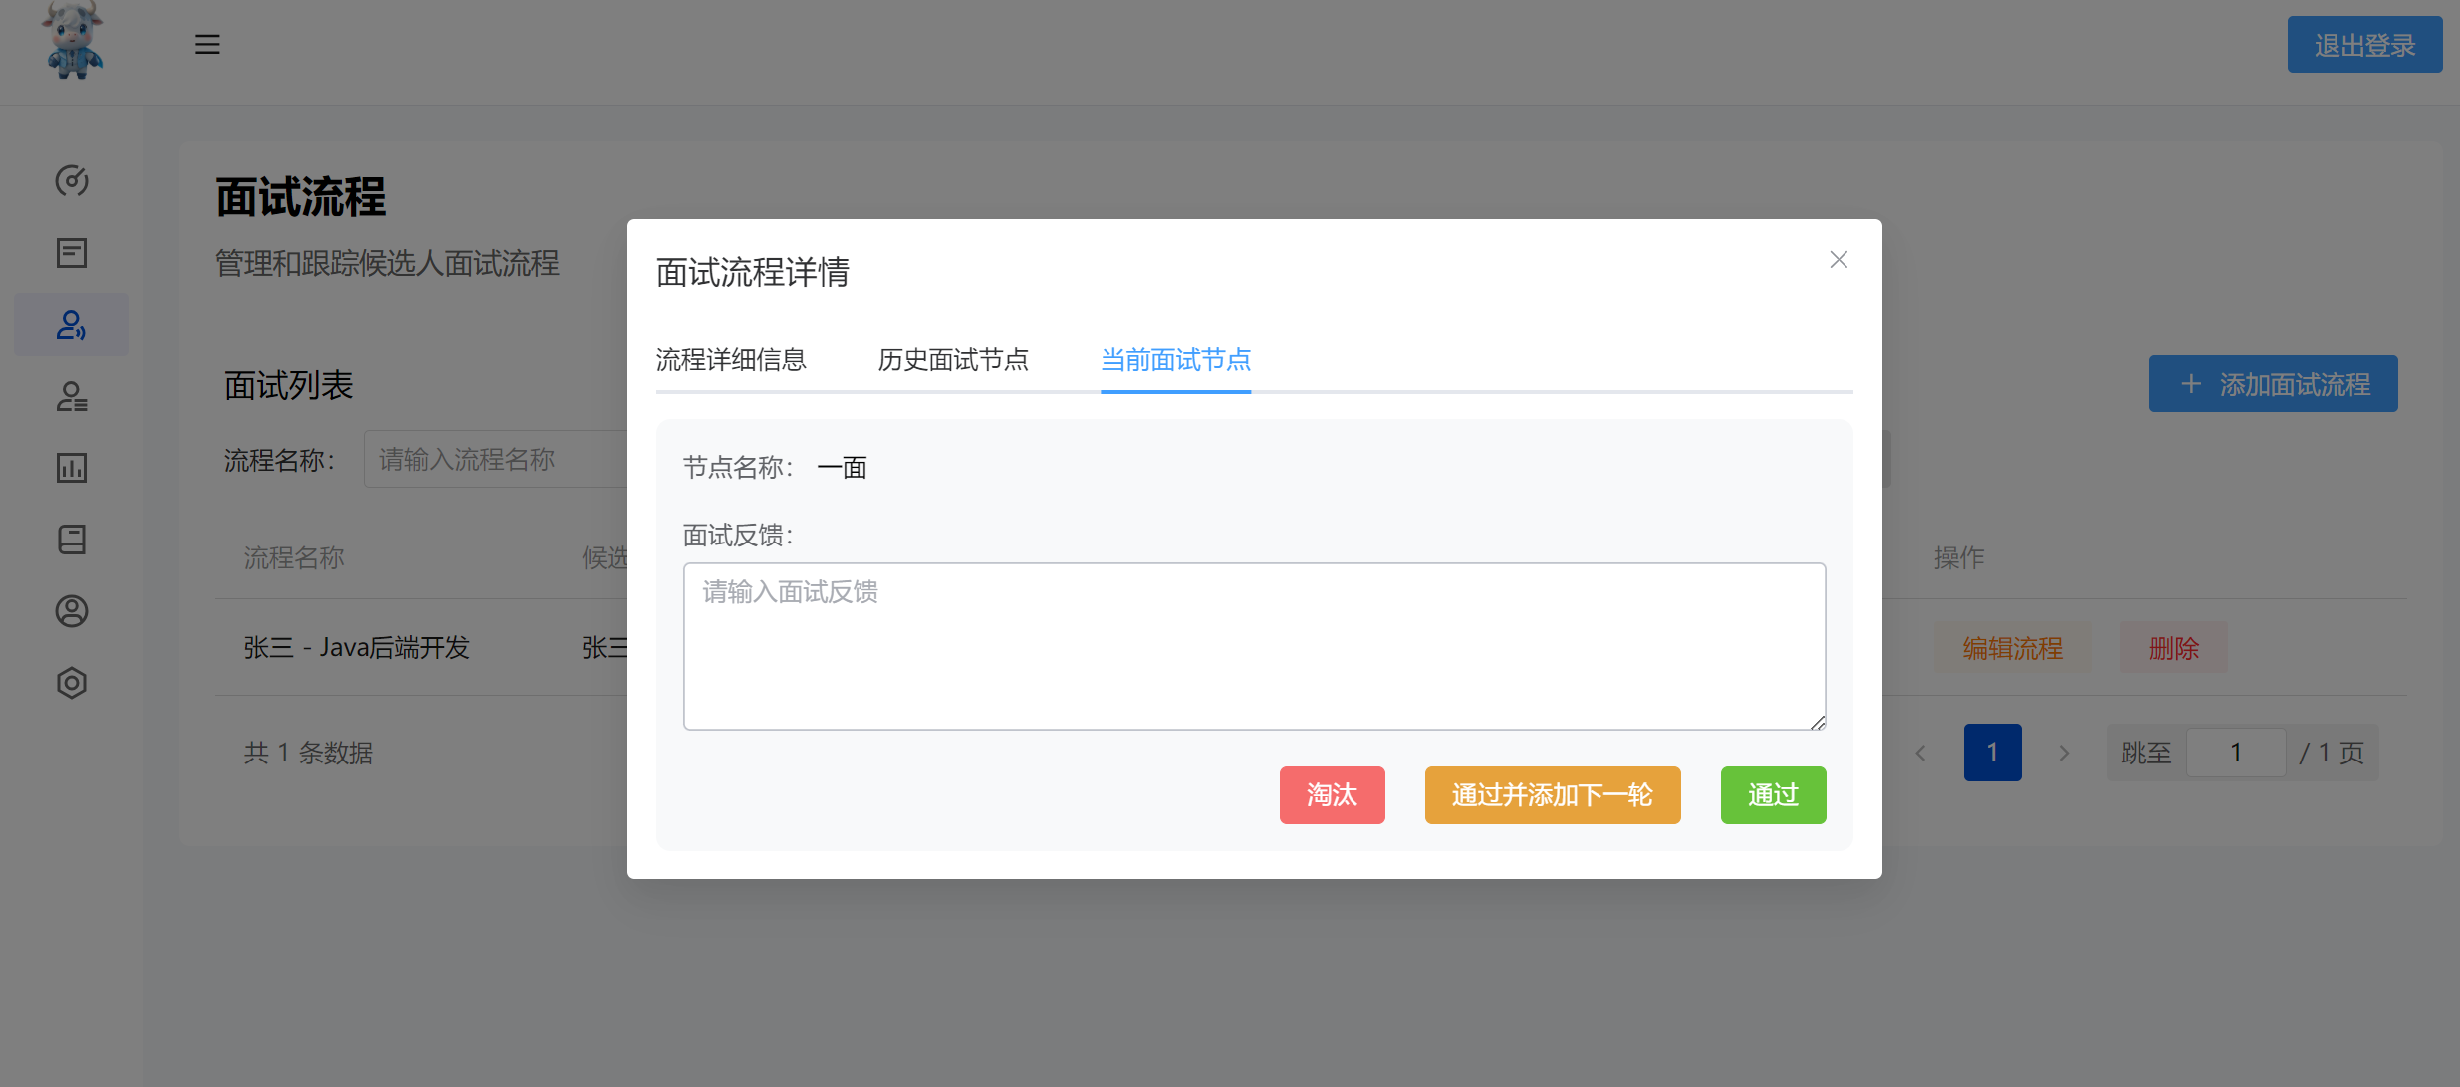Click the 共 1 条数据 text
2460x1087 pixels.
pyautogui.click(x=309, y=754)
